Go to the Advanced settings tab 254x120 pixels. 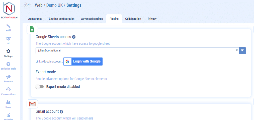pyautogui.click(x=92, y=19)
